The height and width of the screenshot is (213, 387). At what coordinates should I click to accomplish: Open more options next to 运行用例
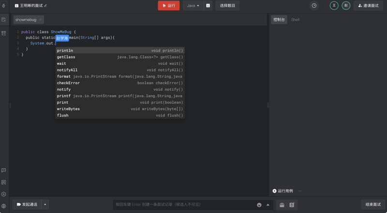point(300,191)
